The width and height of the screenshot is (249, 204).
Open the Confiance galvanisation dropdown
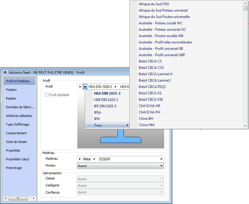(120, 192)
